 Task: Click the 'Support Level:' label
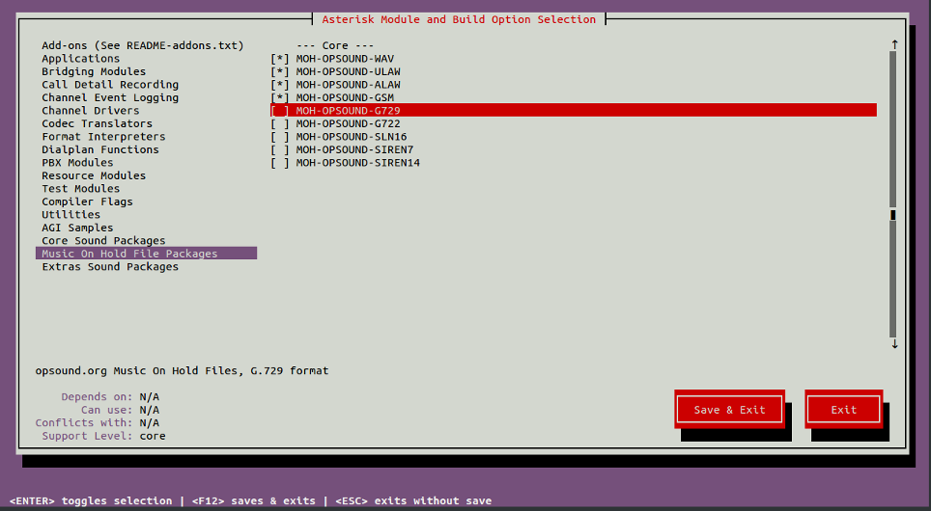pos(87,437)
